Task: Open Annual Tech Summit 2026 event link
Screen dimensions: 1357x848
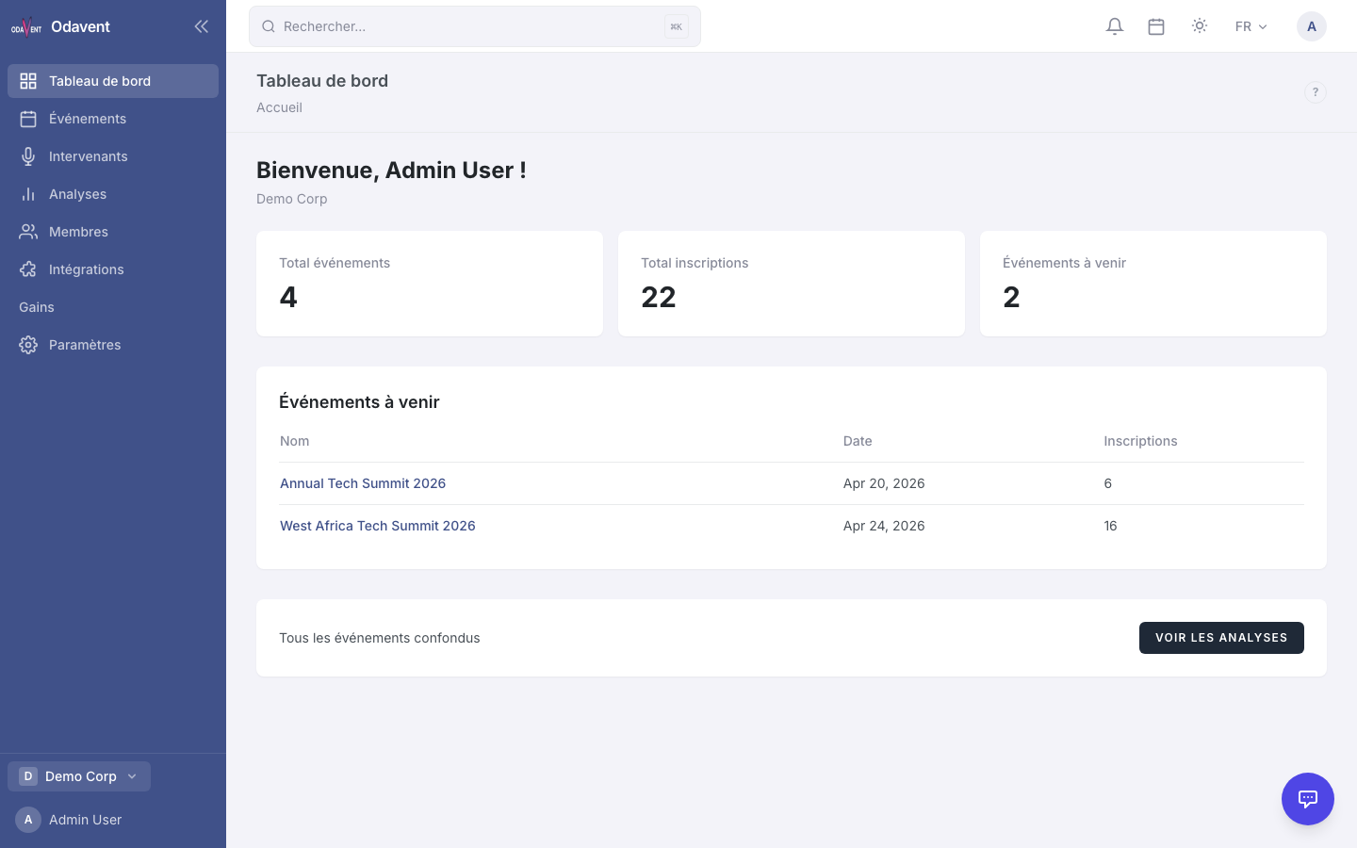Action: pos(363,483)
